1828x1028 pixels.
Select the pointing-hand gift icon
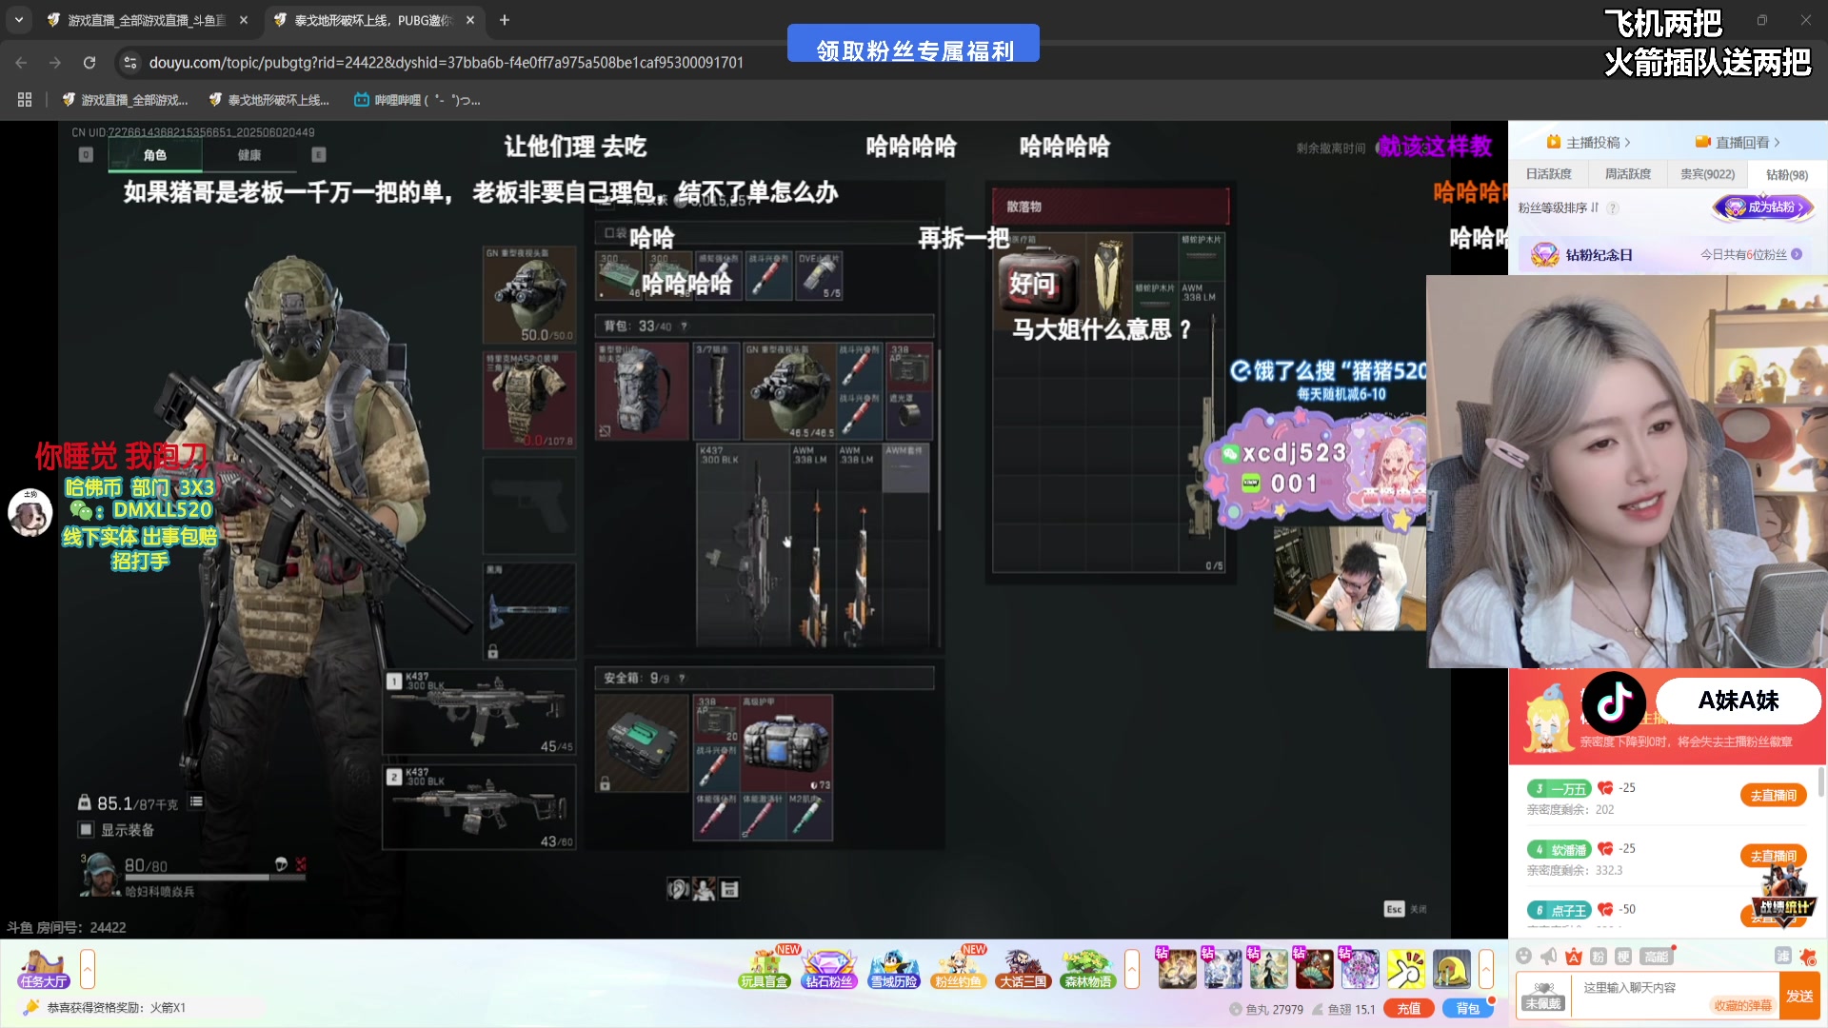coord(1406,969)
